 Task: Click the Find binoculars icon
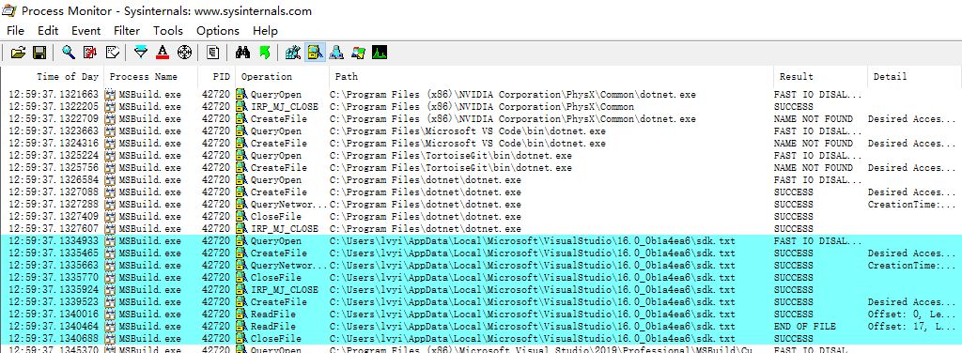(243, 53)
